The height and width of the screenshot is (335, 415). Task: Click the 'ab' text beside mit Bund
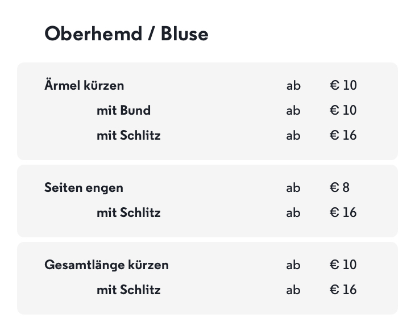293,110
